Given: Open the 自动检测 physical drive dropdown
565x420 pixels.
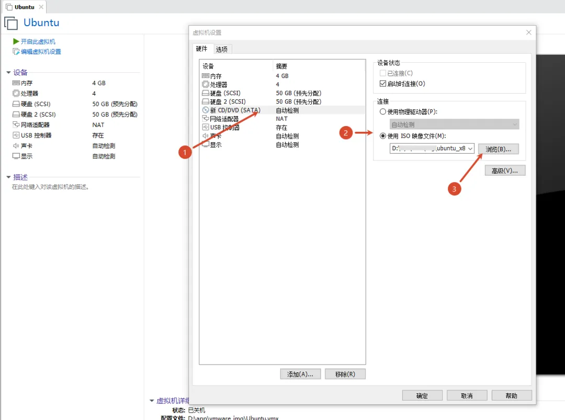Looking at the screenshot, I should click(x=455, y=124).
